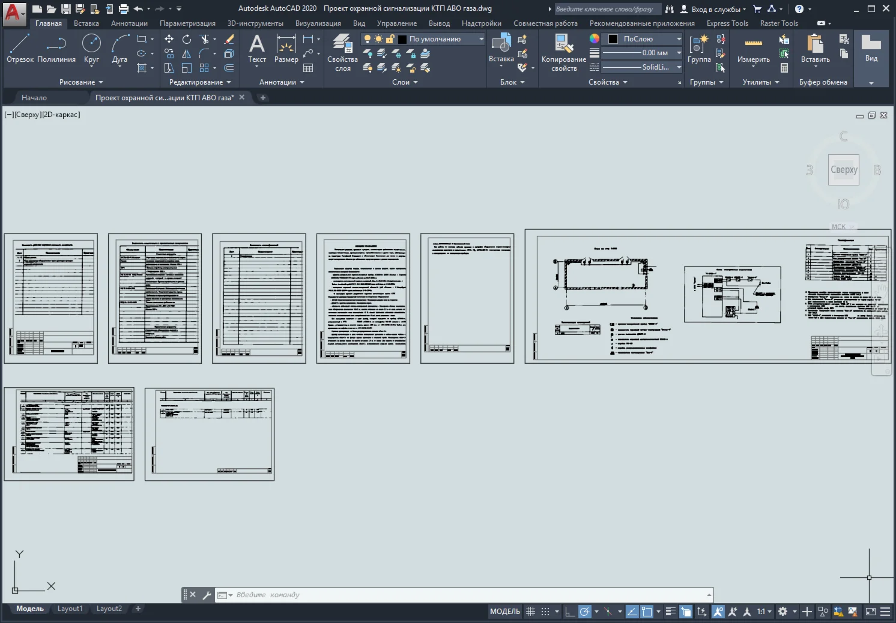Toggle lineweight display in status bar
Viewport: 896px width, 623px height.
point(671,612)
